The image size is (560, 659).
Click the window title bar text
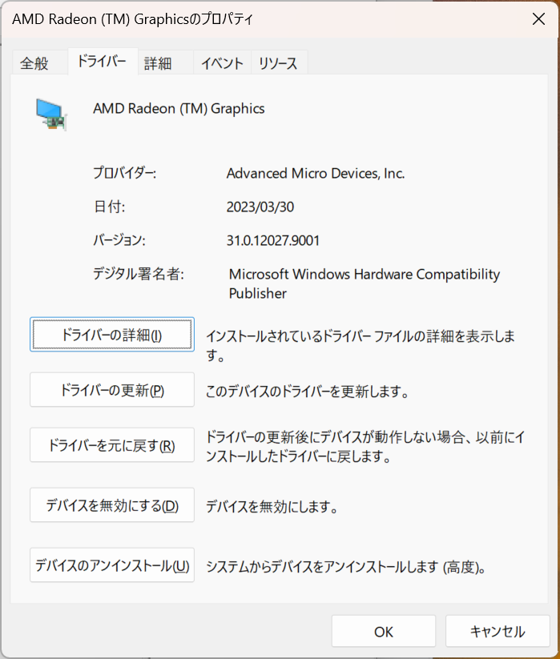click(x=132, y=20)
